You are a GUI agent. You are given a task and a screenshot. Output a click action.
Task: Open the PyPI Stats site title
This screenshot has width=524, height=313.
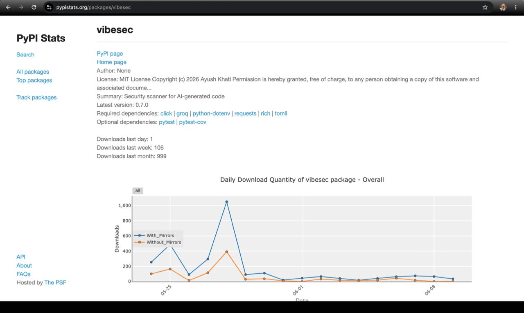(x=41, y=38)
